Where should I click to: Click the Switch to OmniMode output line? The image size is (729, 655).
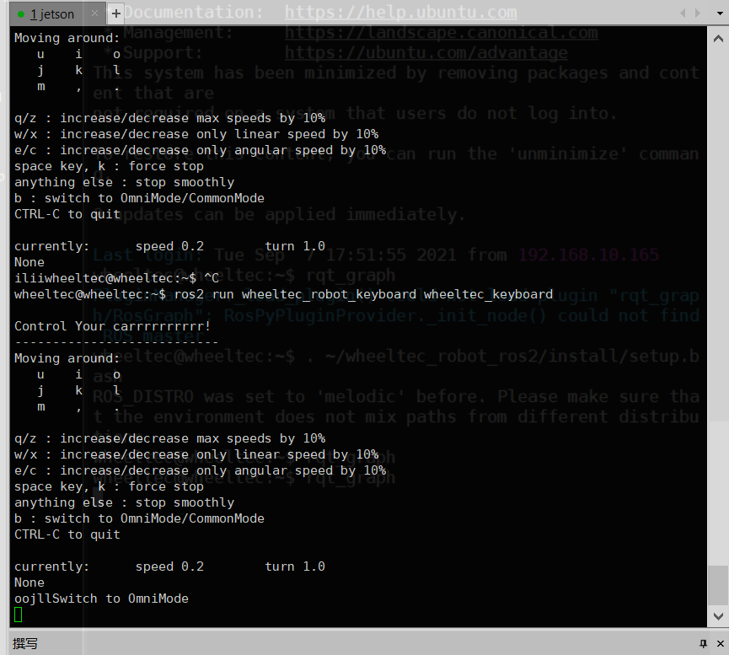pos(101,599)
